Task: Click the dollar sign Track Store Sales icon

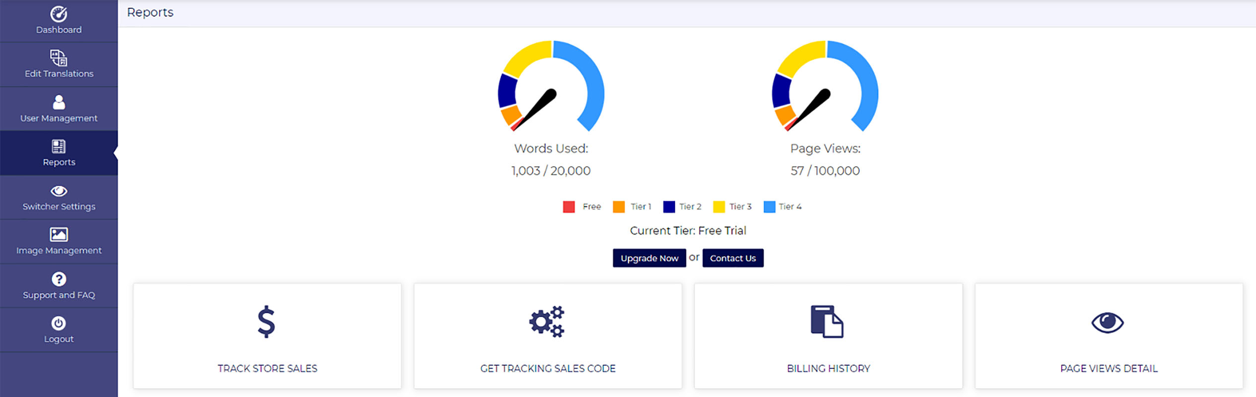Action: pyautogui.click(x=267, y=322)
